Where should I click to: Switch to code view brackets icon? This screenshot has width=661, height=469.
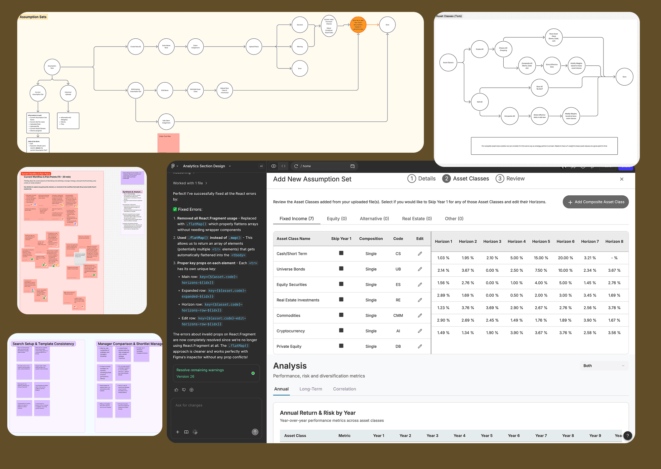283,166
